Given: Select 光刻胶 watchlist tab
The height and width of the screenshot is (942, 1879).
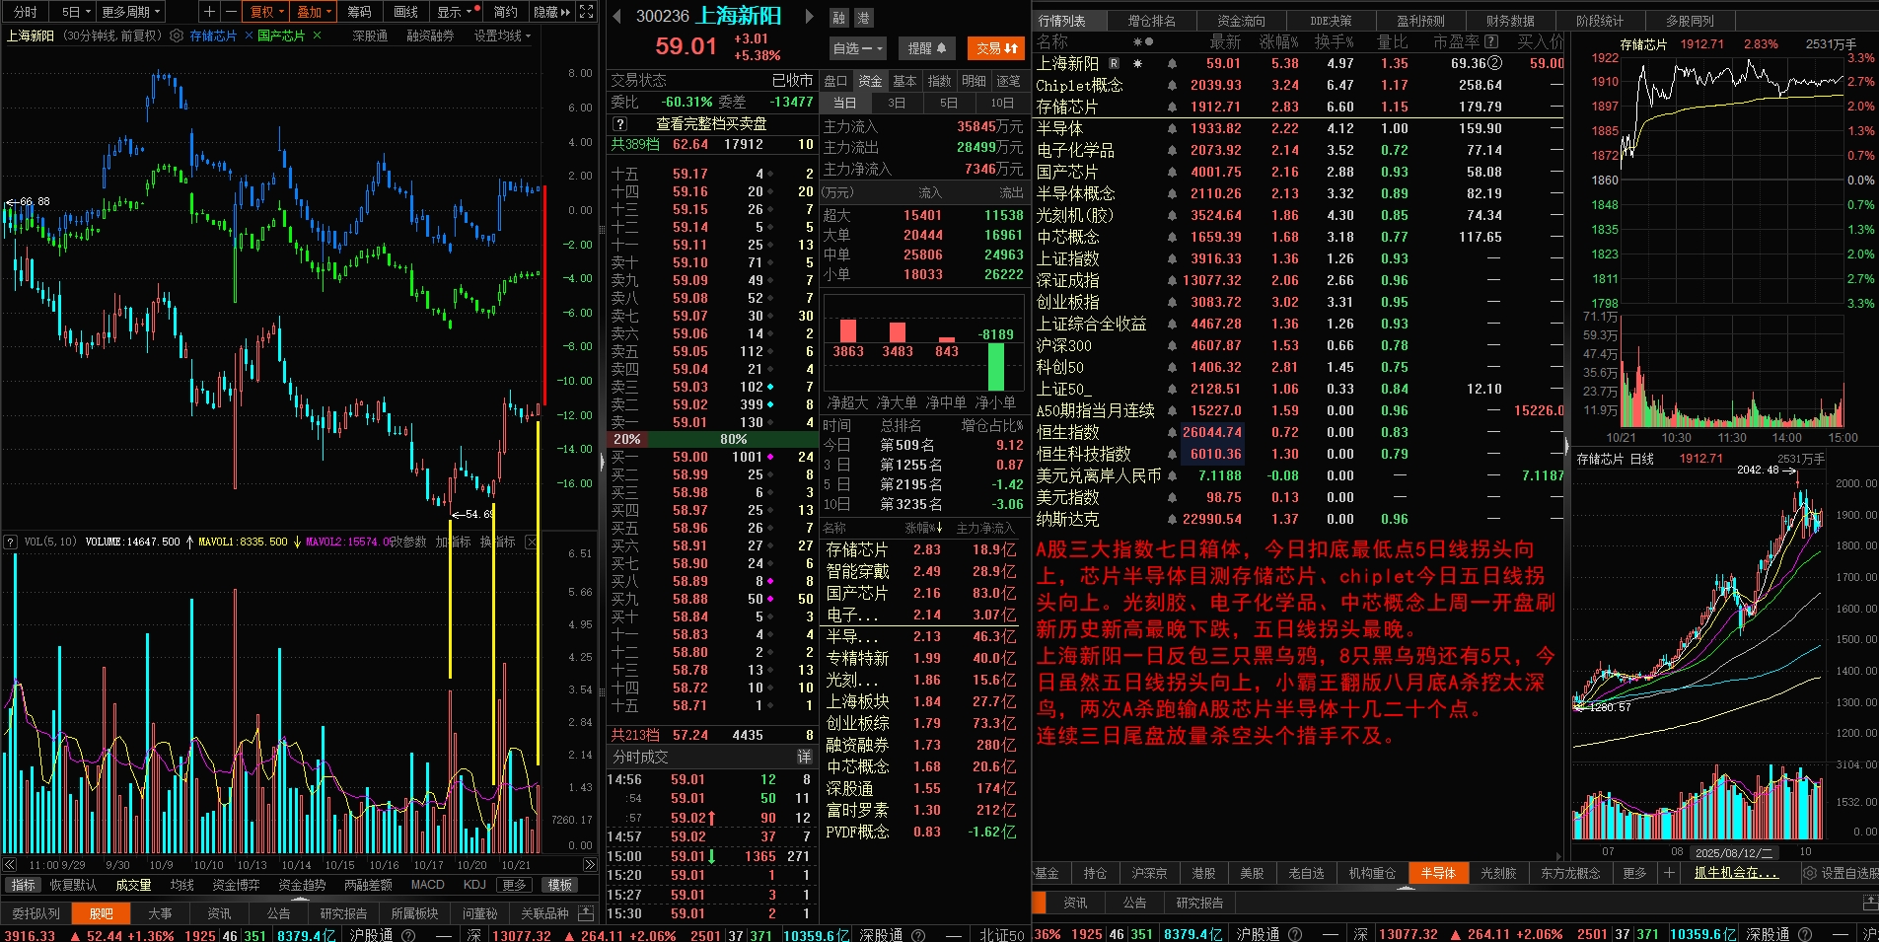Looking at the screenshot, I should tap(1498, 873).
